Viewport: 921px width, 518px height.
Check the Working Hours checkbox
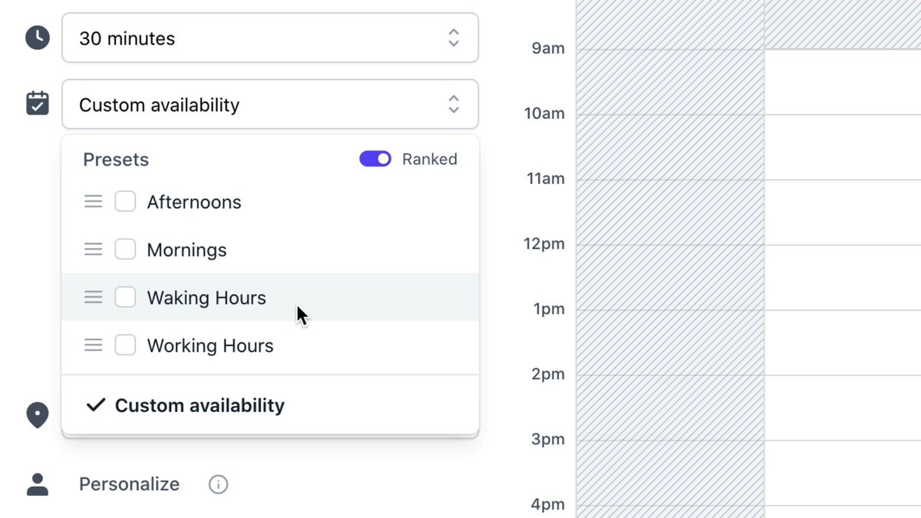coord(125,345)
